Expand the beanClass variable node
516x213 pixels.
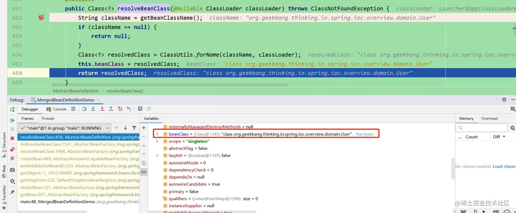pyautogui.click(x=157, y=134)
